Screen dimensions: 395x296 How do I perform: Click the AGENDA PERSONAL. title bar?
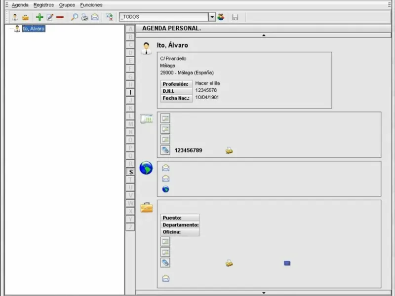point(264,28)
